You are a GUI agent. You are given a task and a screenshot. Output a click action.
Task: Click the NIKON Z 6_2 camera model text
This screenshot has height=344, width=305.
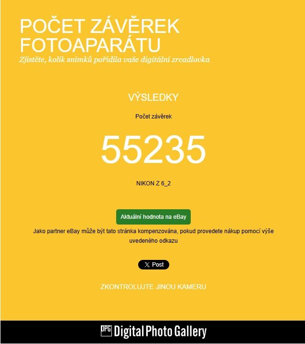[153, 183]
